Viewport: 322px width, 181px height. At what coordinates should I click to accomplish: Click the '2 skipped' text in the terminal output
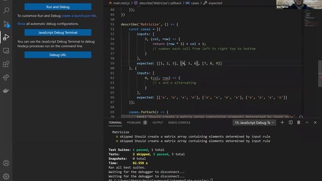(141, 154)
